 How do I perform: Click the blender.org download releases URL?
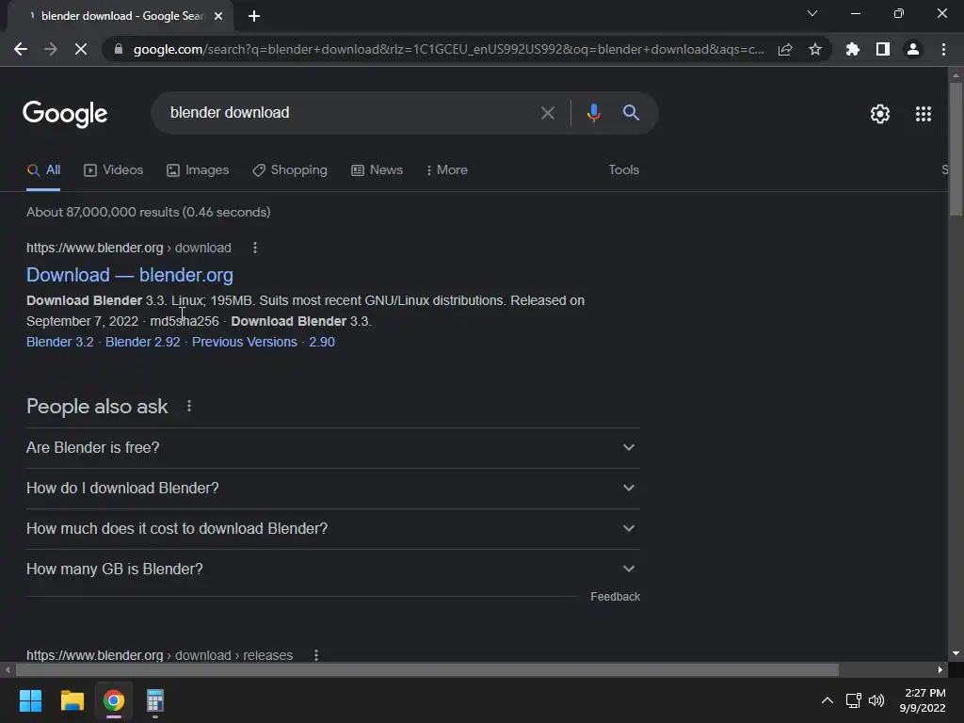pyautogui.click(x=159, y=655)
